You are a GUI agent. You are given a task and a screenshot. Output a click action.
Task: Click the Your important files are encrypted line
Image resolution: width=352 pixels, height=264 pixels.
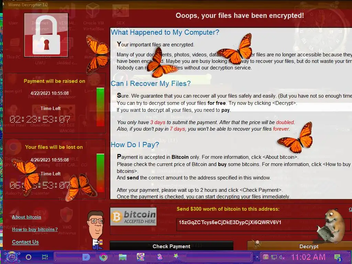click(155, 44)
